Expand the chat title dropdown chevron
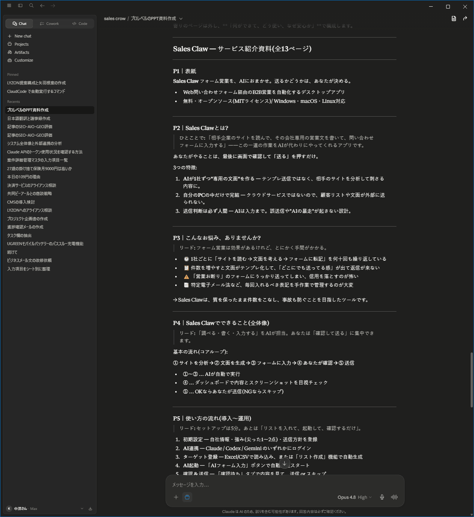474x517 pixels. click(x=181, y=19)
